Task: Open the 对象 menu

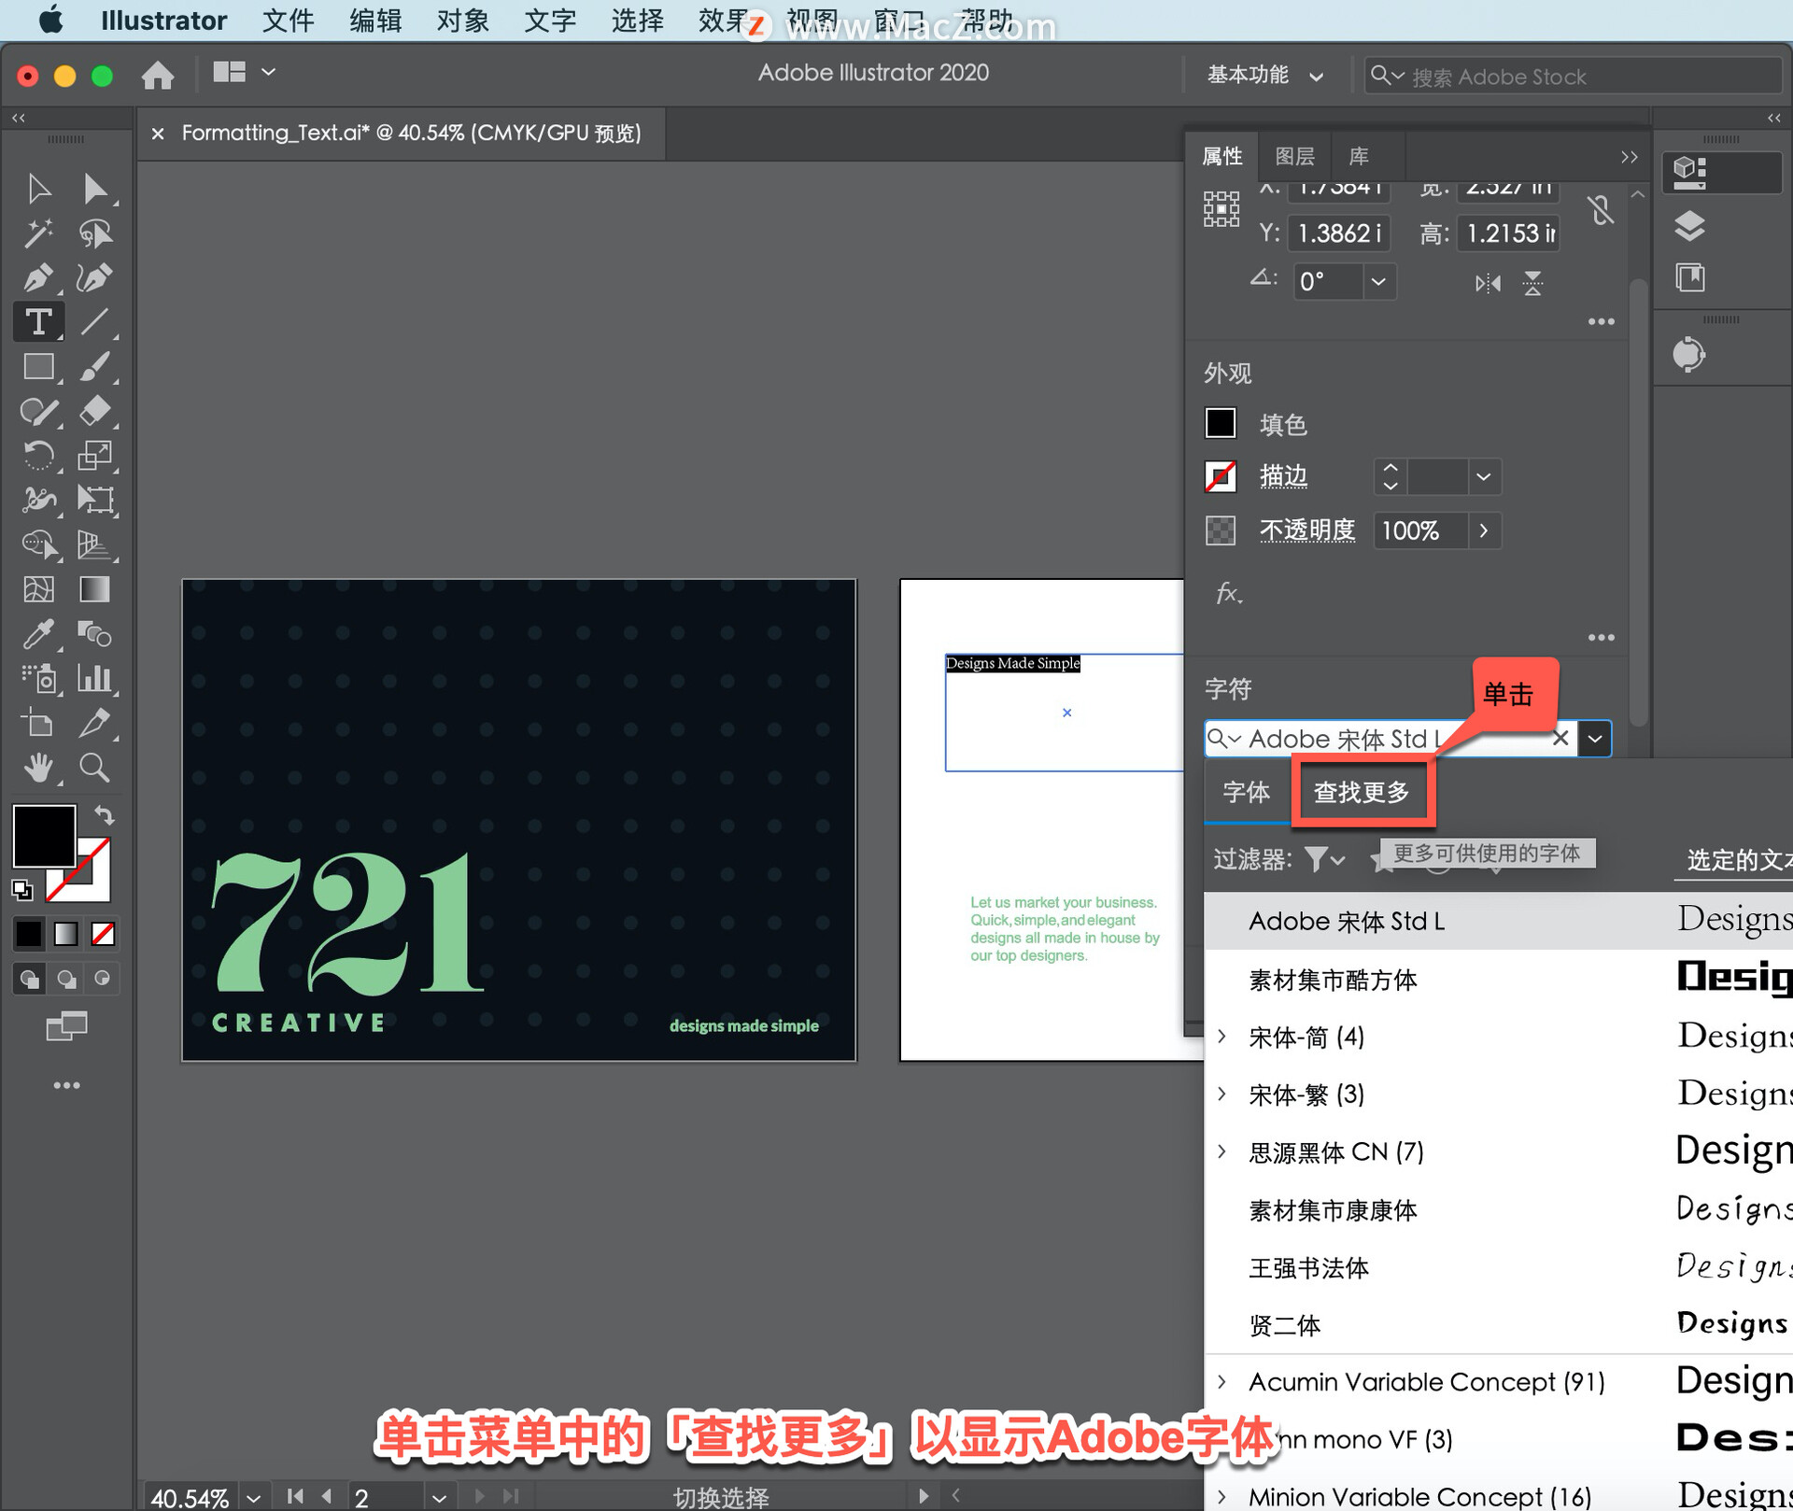Action: tap(462, 21)
